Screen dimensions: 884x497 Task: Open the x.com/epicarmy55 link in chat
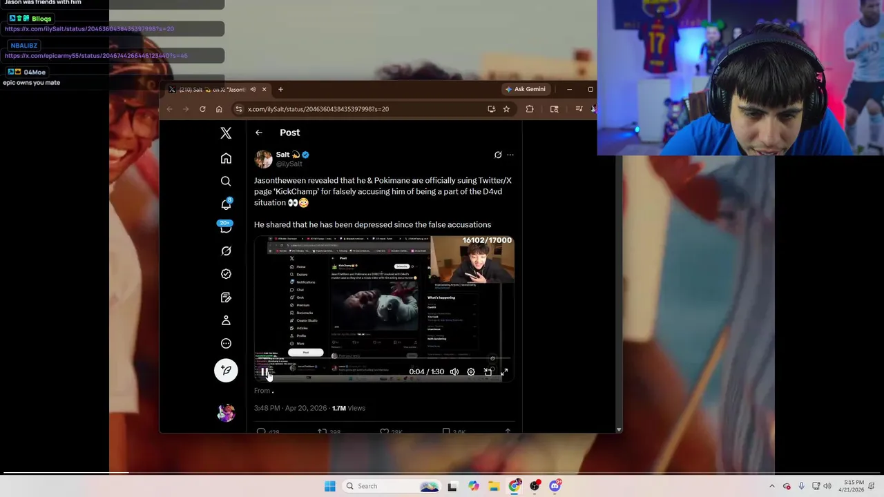[x=96, y=55]
